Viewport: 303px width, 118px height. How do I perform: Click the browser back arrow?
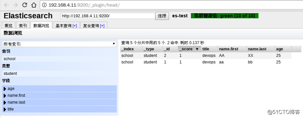coord(6,5)
